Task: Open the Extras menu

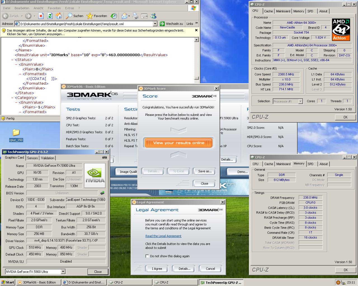Action: (x=70, y=8)
